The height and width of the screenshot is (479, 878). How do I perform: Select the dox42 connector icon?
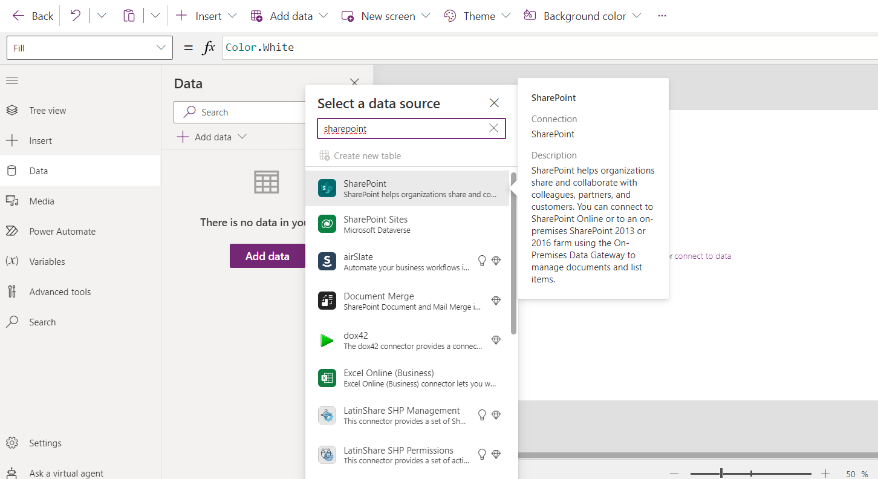pos(327,341)
